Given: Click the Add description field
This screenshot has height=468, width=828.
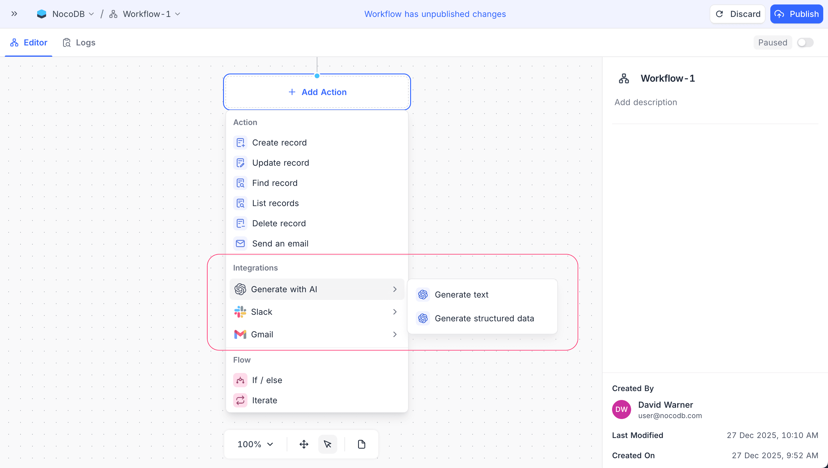Looking at the screenshot, I should 645,102.
